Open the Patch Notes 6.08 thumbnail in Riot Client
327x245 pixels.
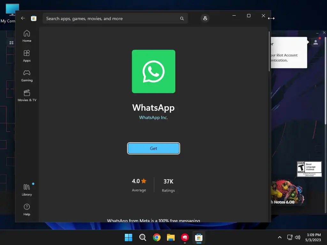click(288, 192)
